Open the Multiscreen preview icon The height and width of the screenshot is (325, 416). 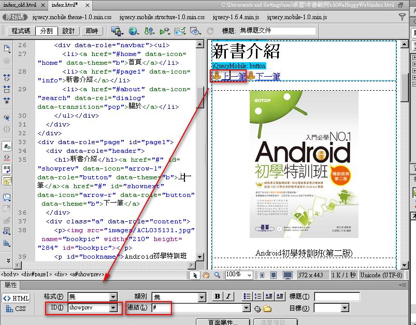117,31
